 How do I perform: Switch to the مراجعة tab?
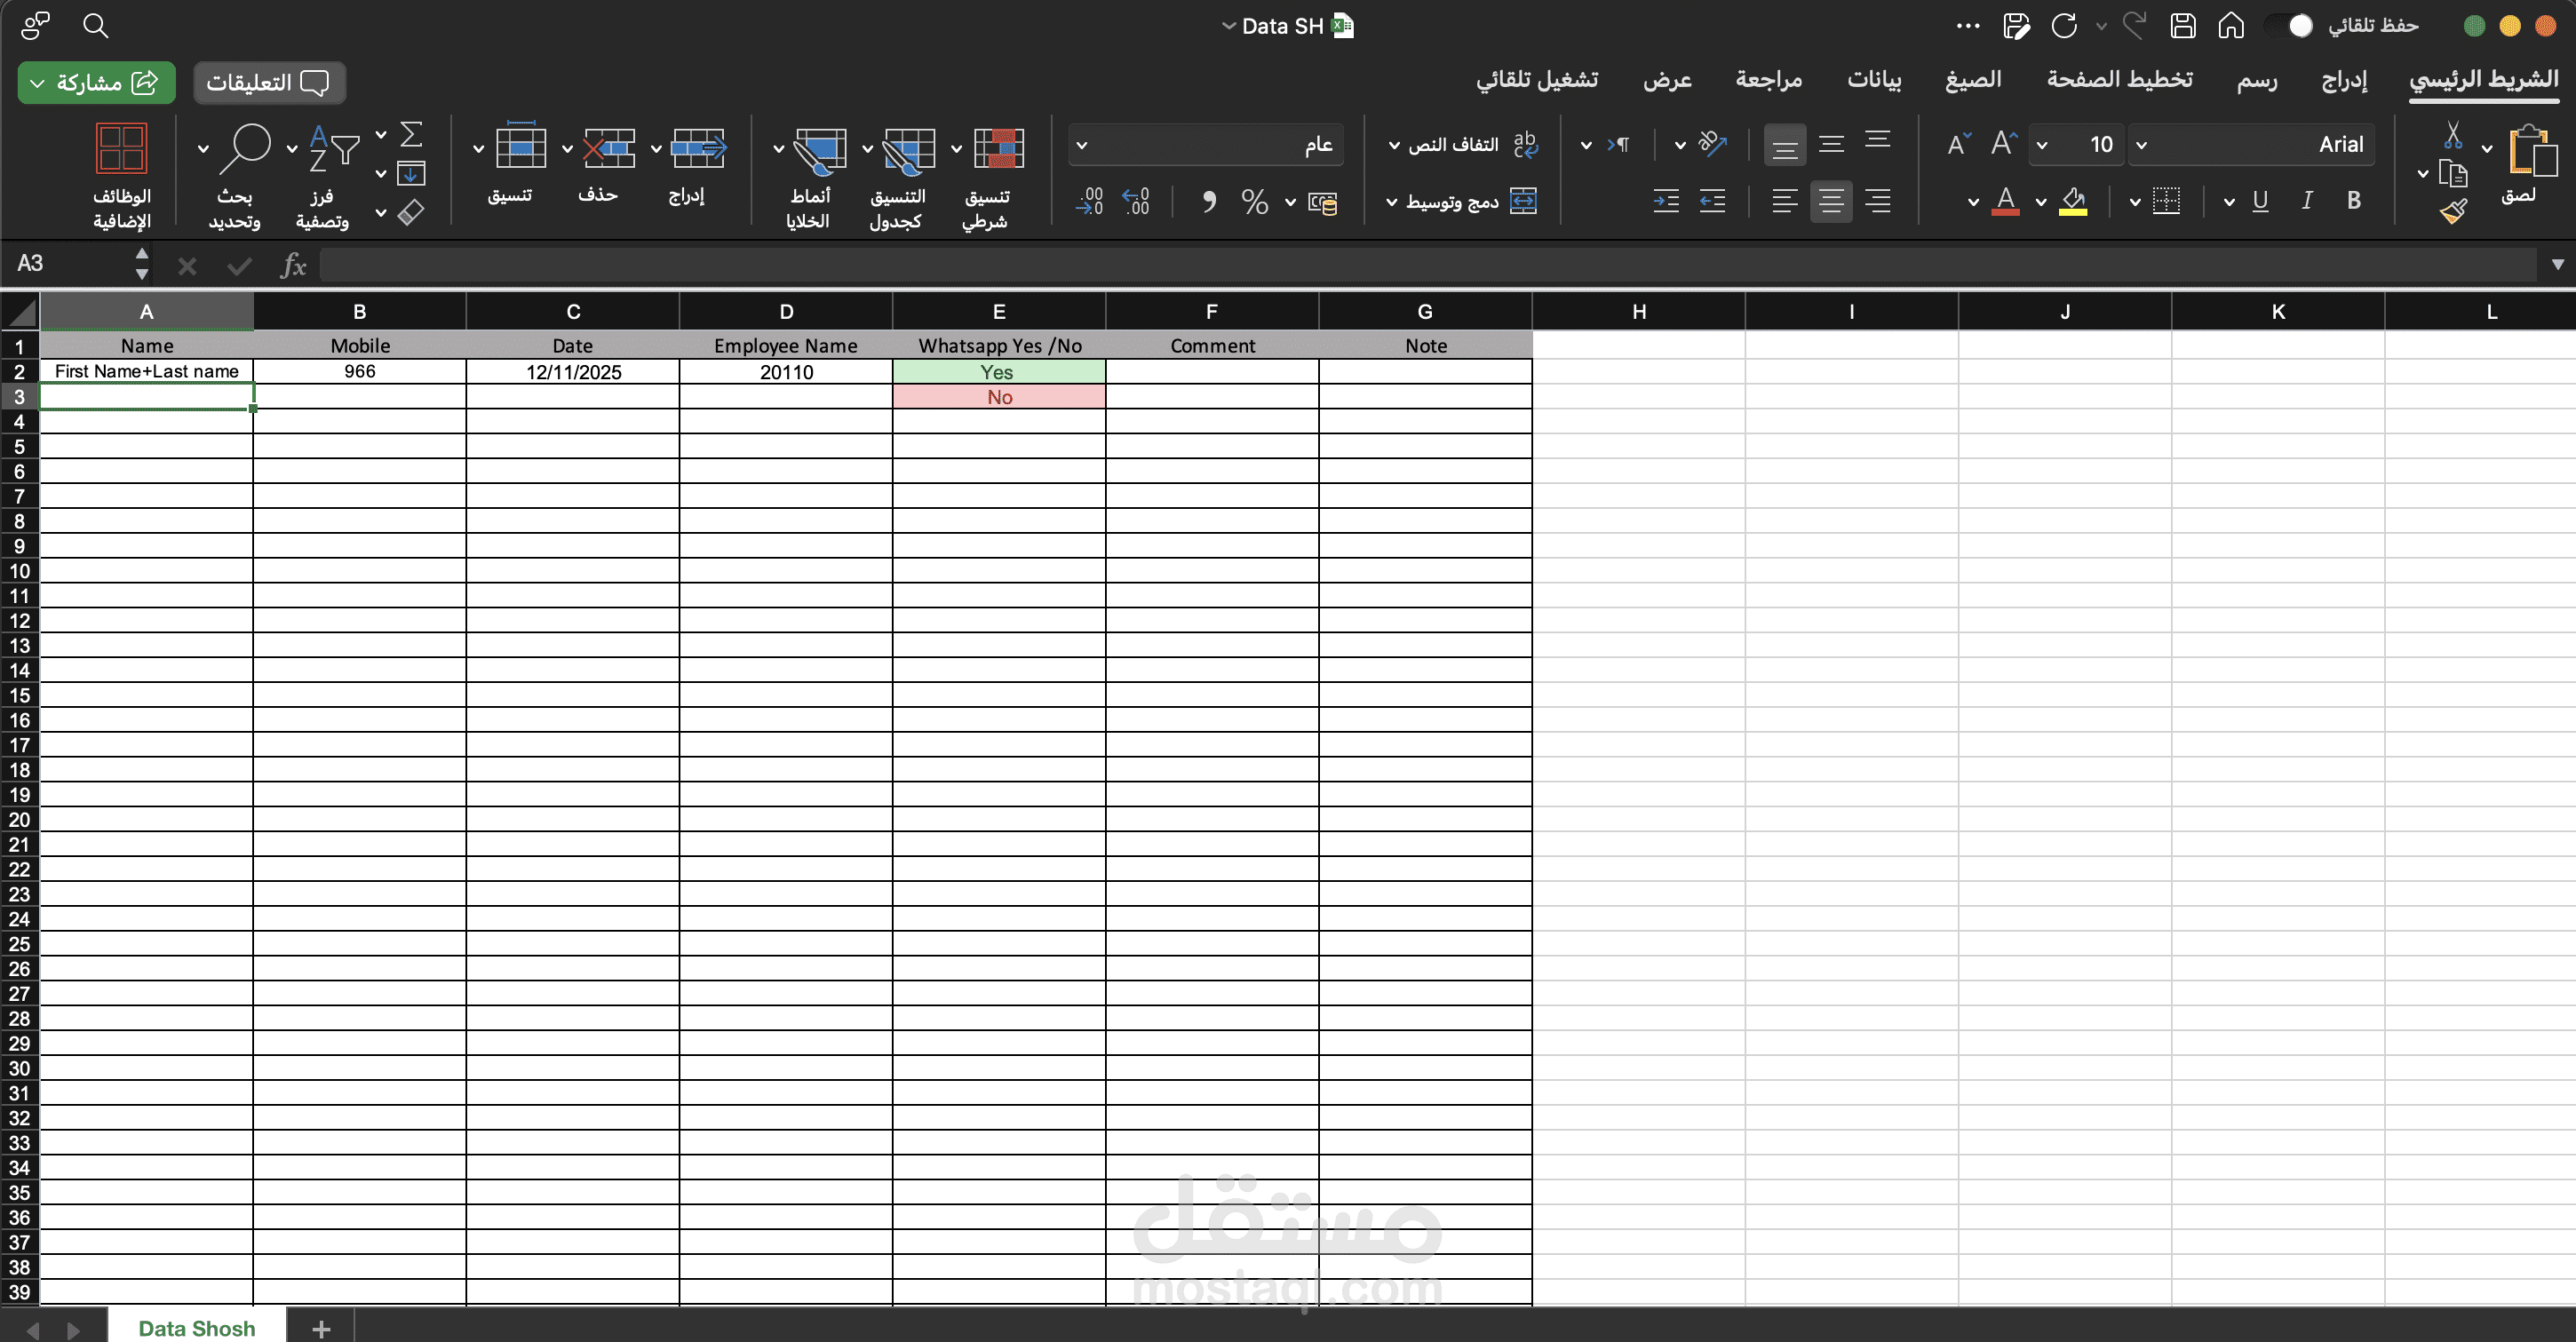(x=1769, y=79)
